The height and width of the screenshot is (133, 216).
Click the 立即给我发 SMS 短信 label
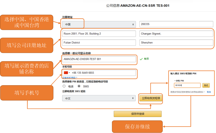click(x=74, y=91)
